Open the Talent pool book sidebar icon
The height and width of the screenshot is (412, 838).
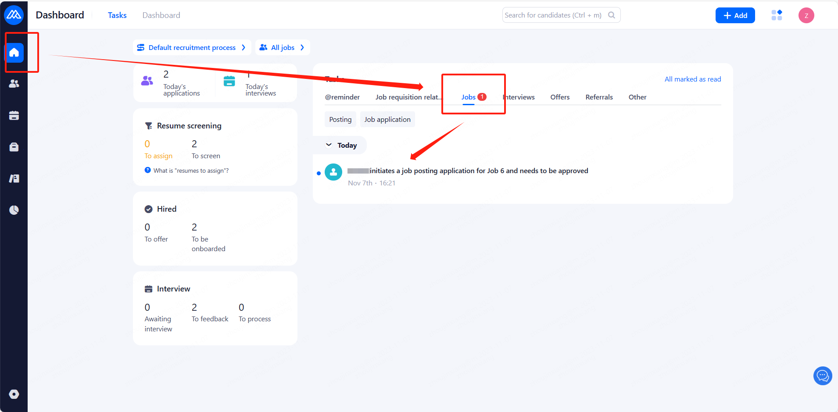(14, 178)
